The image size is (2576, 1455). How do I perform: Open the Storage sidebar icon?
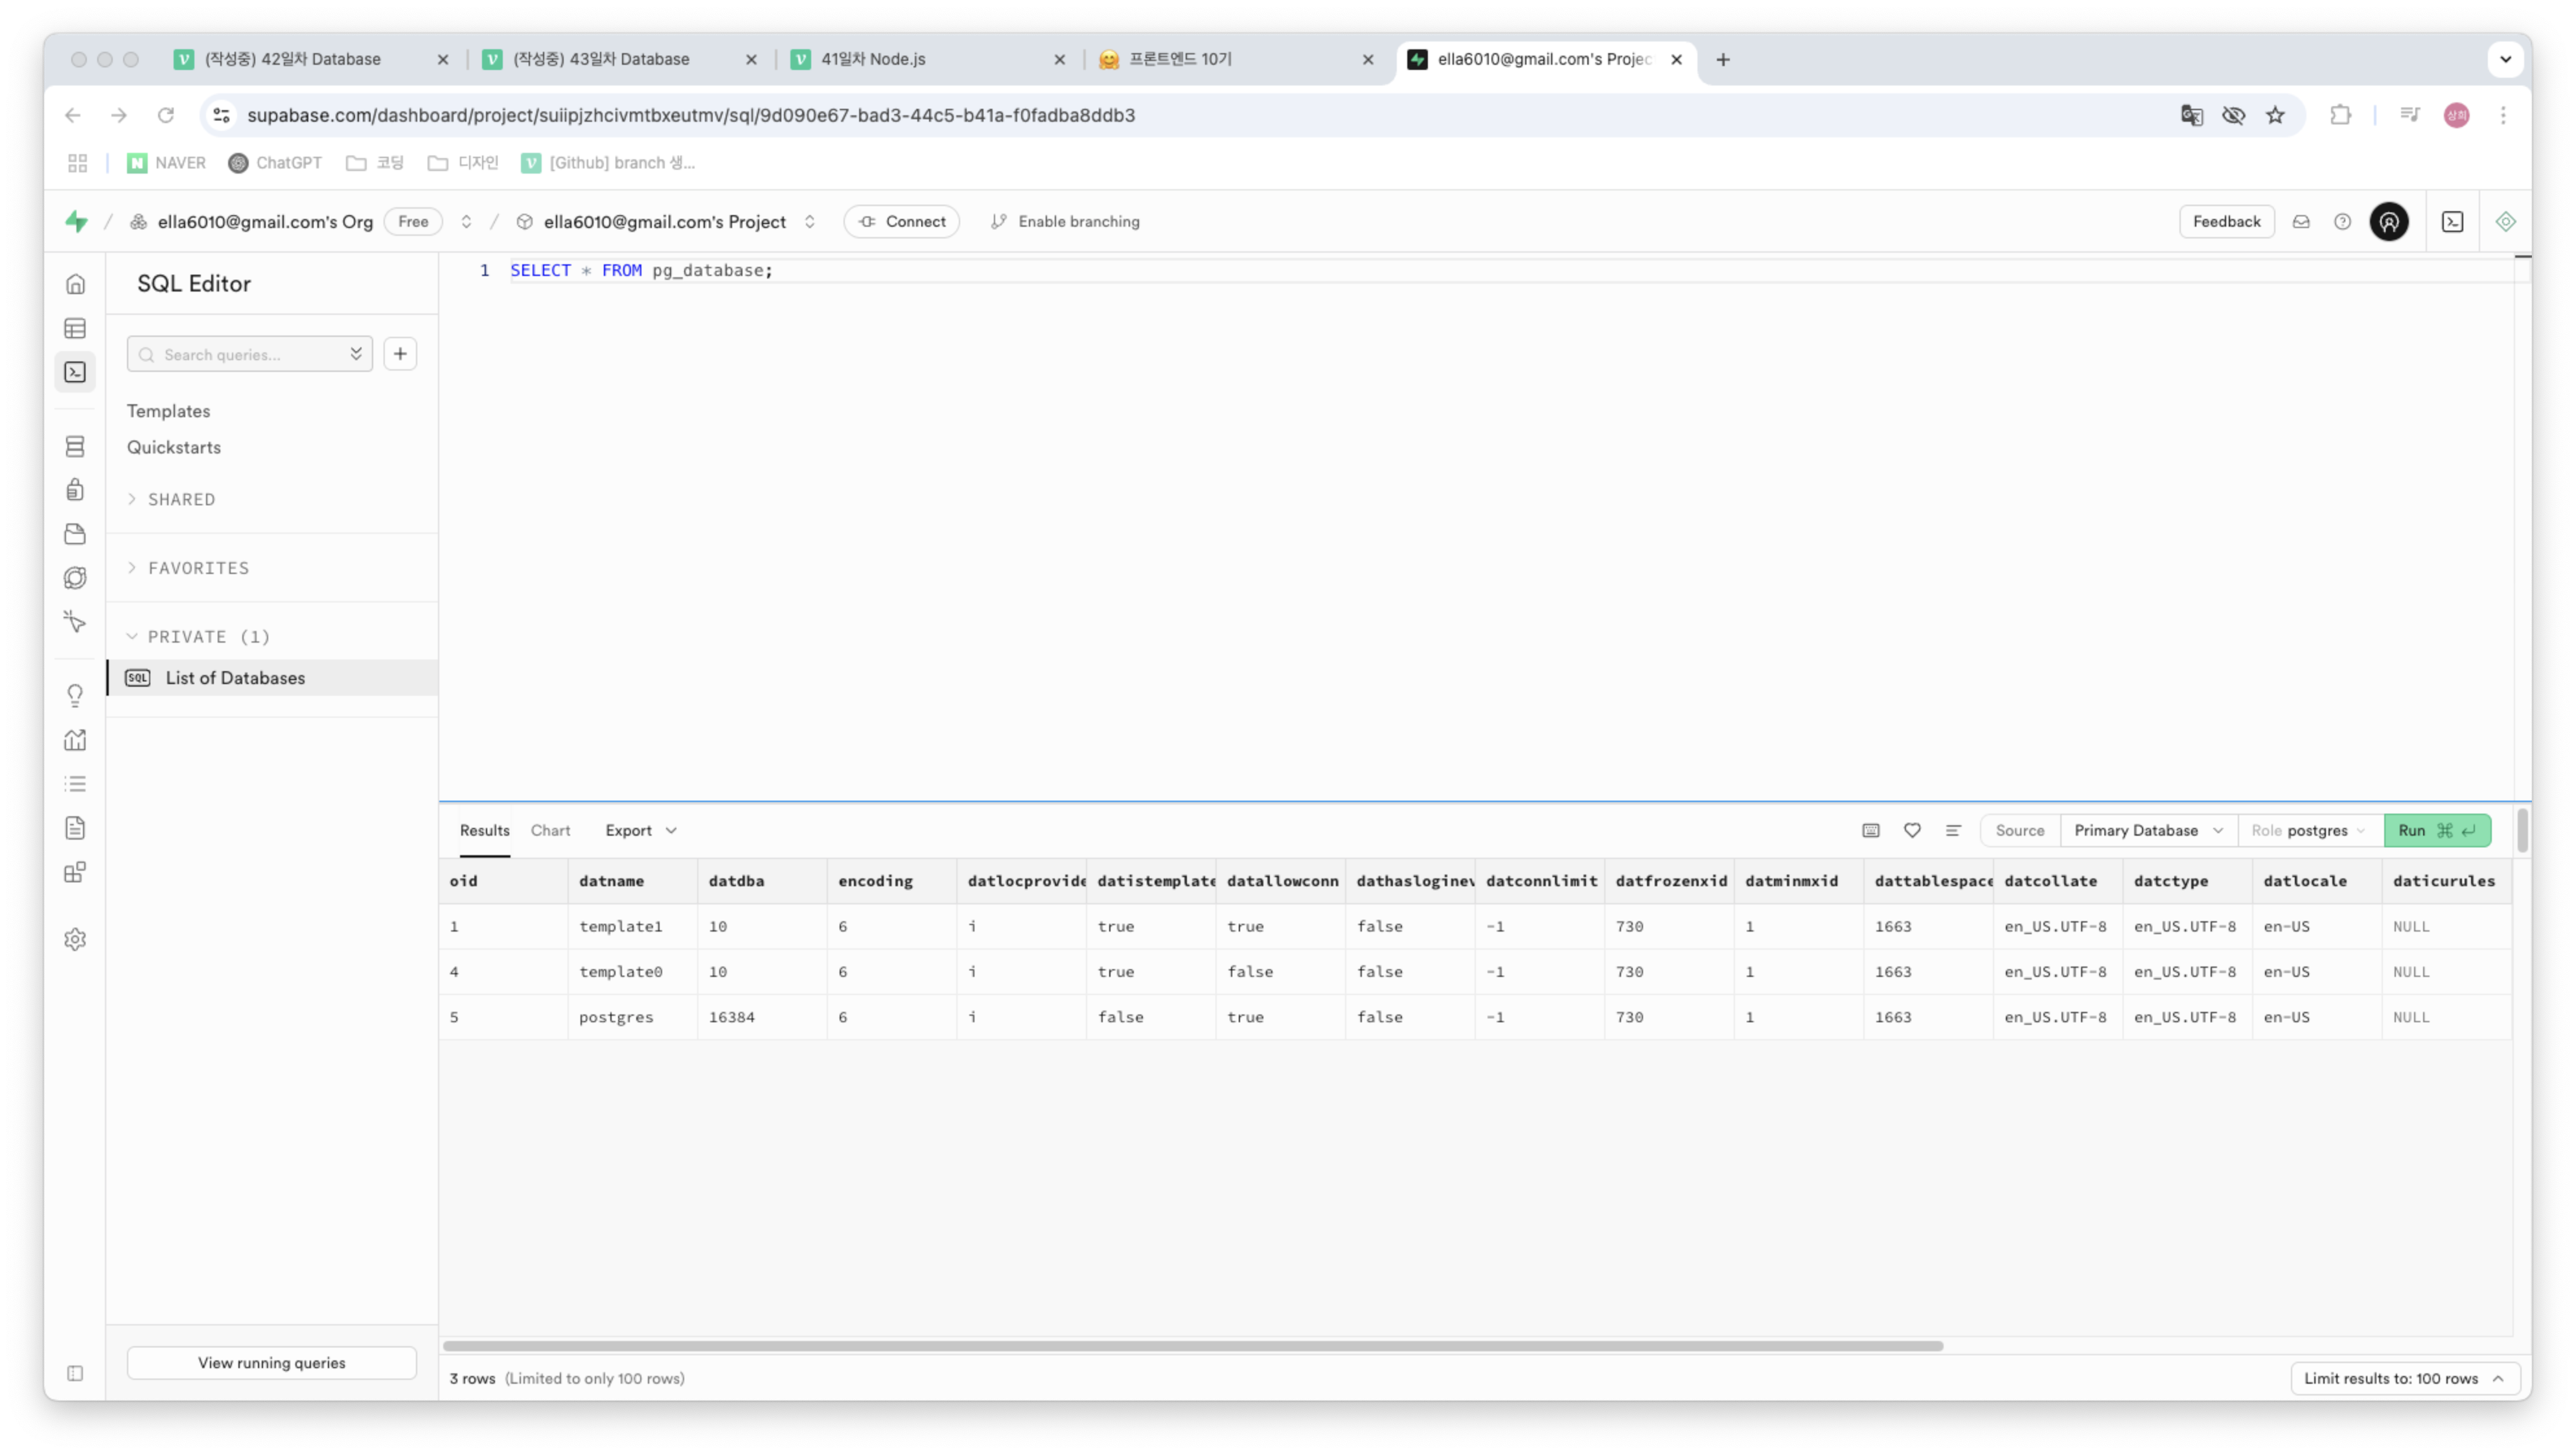pos(75,534)
